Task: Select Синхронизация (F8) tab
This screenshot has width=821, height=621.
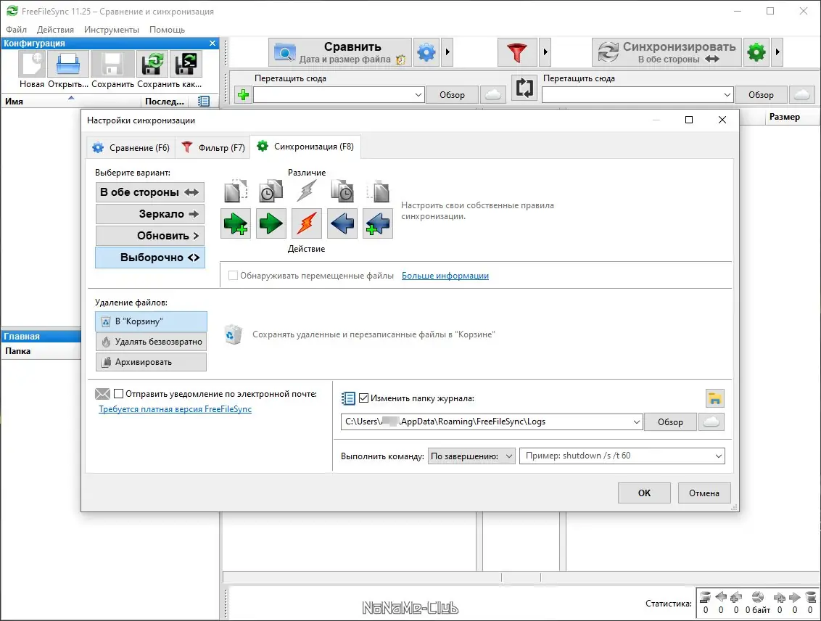Action: point(305,147)
